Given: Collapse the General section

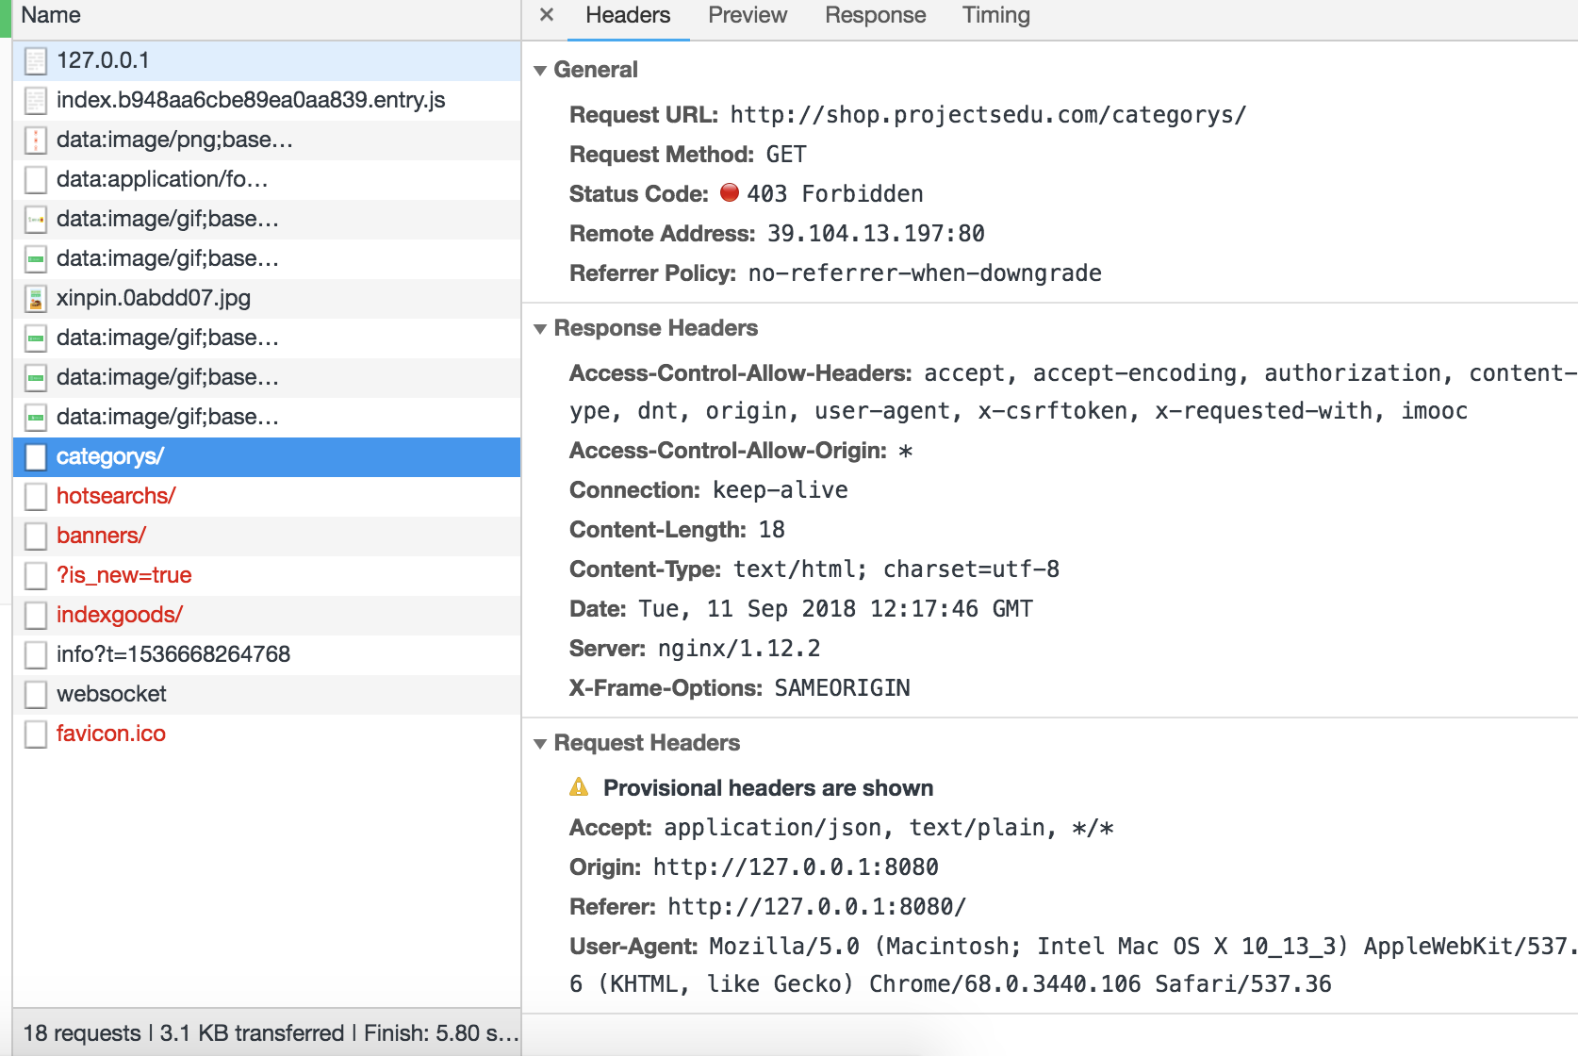Looking at the screenshot, I should pyautogui.click(x=540, y=71).
